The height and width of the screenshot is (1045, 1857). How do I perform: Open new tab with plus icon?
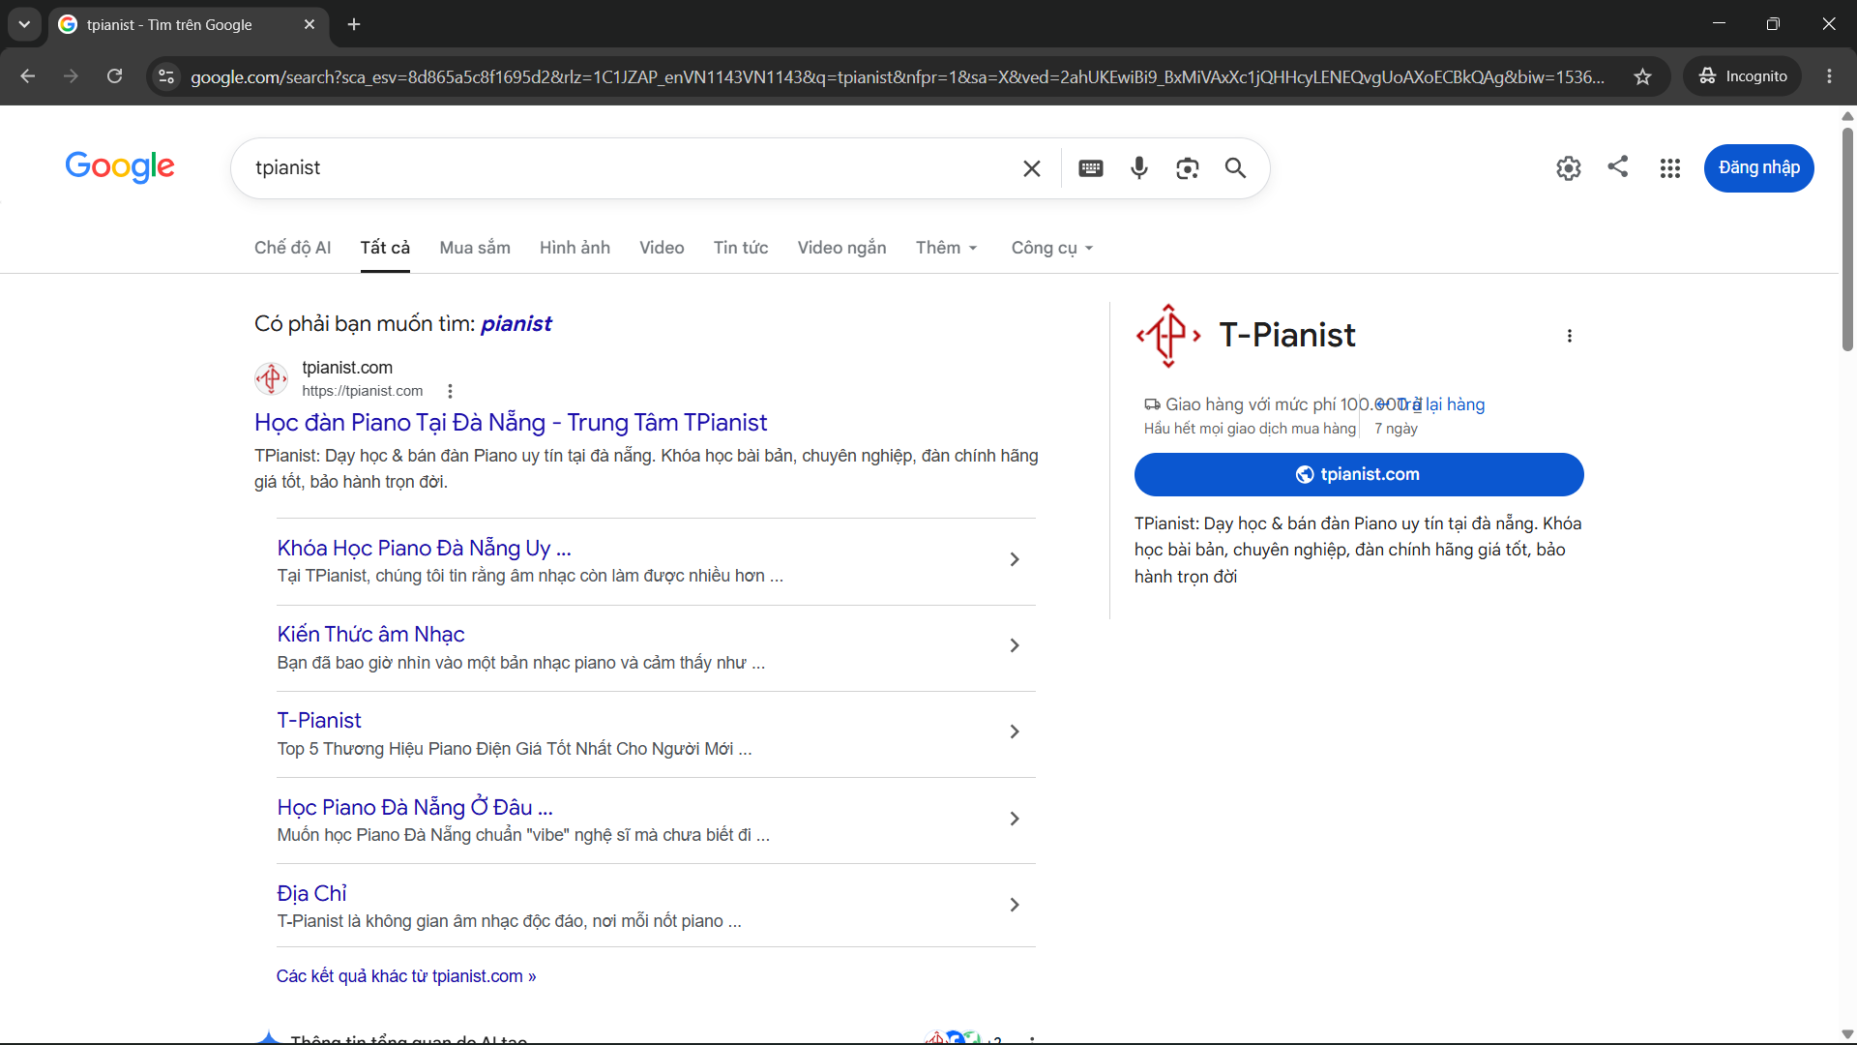point(354,24)
